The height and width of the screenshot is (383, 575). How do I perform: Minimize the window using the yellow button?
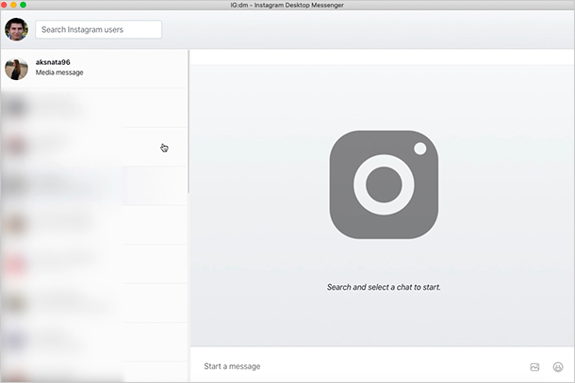tap(14, 5)
